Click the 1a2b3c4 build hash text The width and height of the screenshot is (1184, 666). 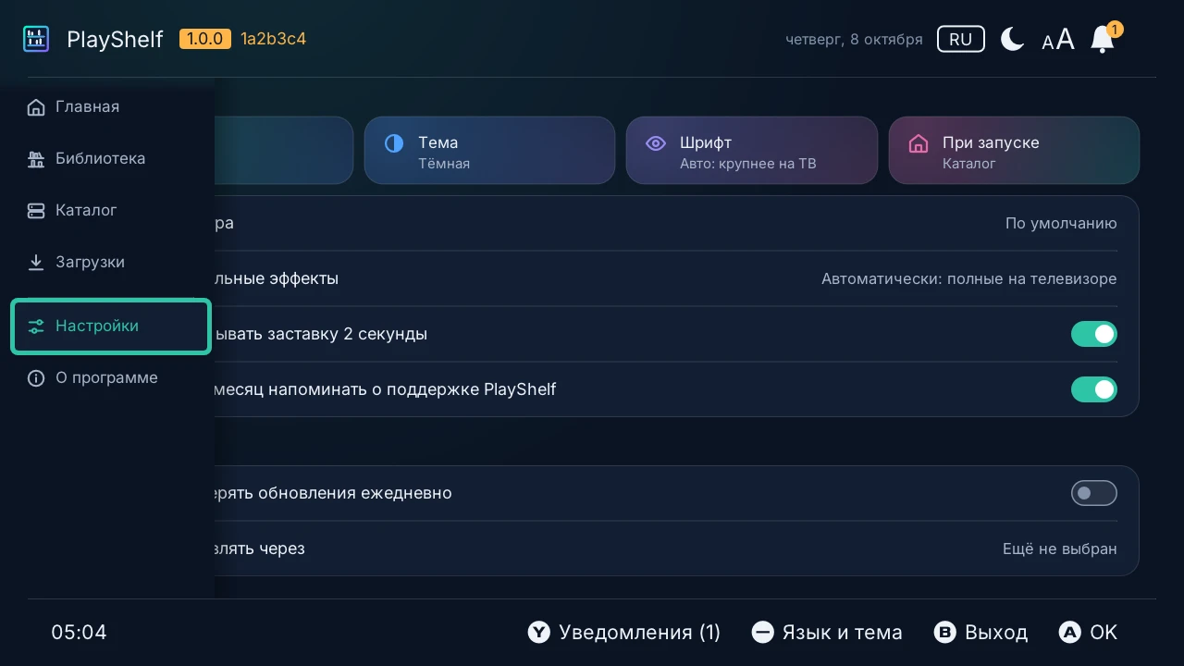(273, 39)
